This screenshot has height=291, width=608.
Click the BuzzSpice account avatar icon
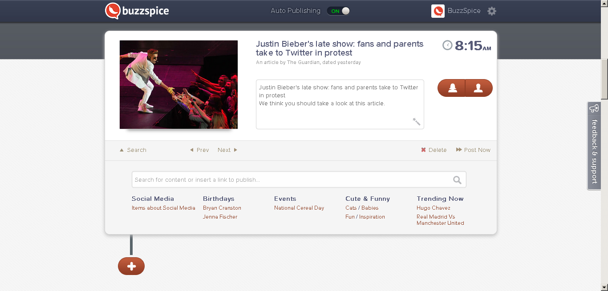(438, 11)
